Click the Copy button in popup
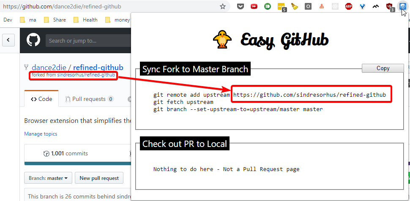Screen dimensions: 410x201 coord(383,68)
